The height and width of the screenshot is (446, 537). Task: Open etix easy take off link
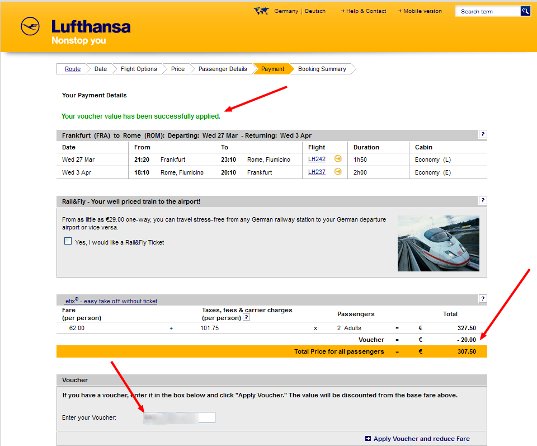pos(111,301)
